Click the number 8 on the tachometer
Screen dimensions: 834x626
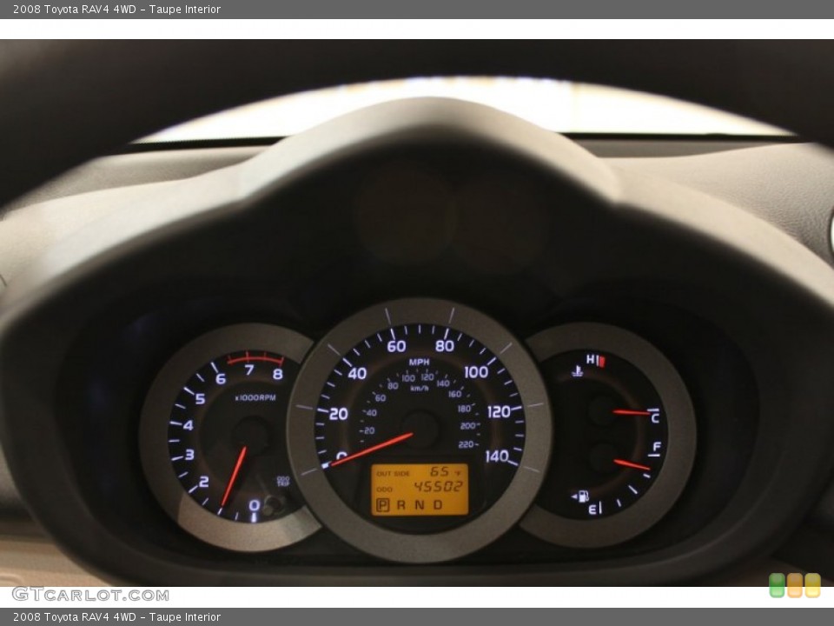point(278,374)
